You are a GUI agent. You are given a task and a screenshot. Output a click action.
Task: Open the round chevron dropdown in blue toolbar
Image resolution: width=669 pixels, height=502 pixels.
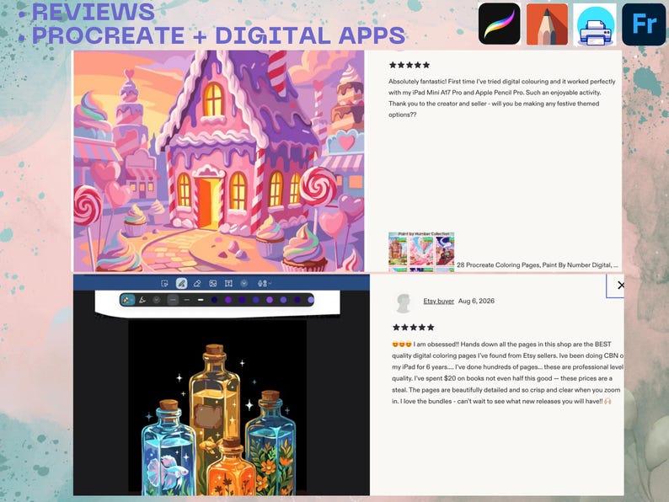click(x=244, y=283)
